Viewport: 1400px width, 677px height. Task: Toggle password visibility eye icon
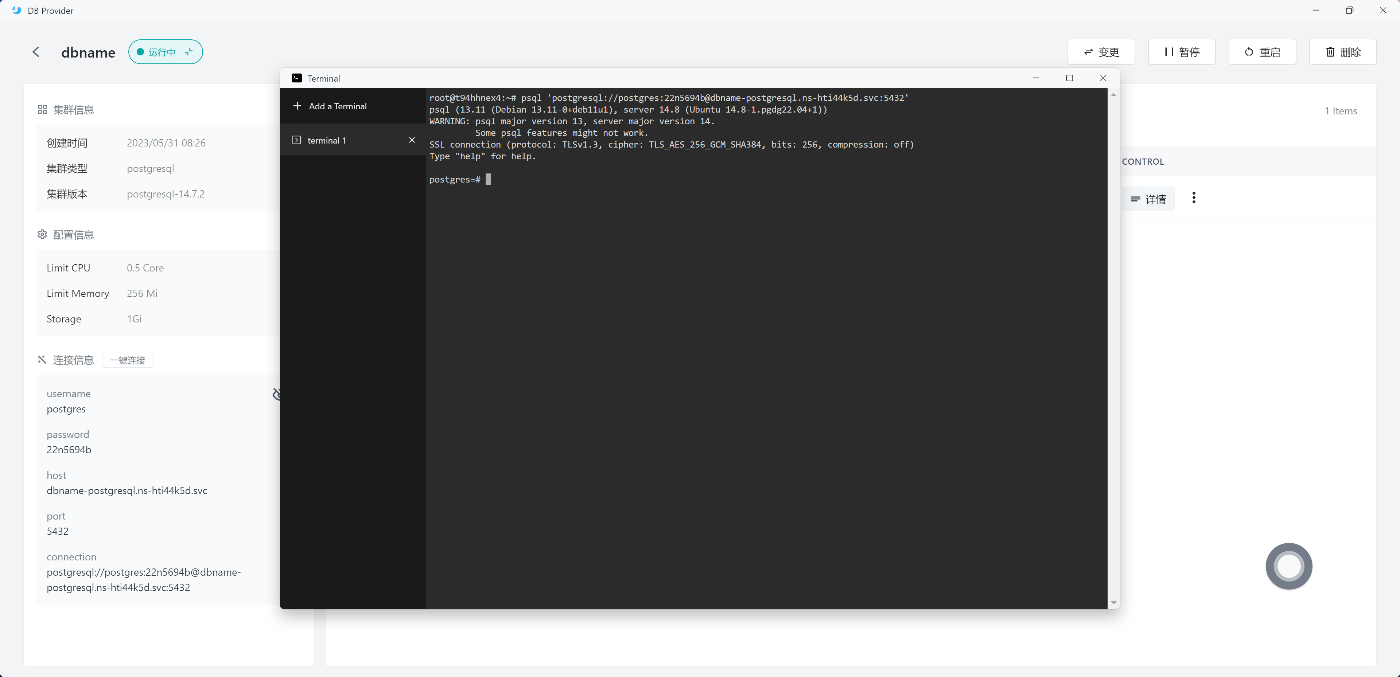click(x=277, y=394)
